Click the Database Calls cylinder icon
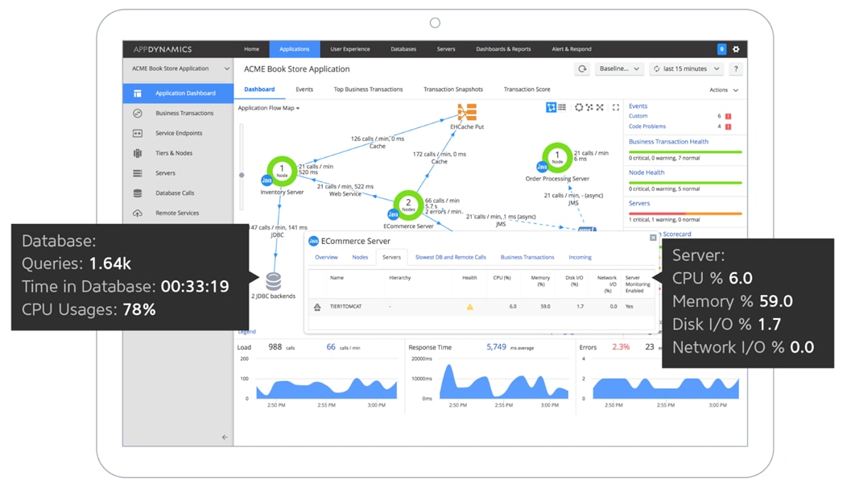 click(138, 193)
